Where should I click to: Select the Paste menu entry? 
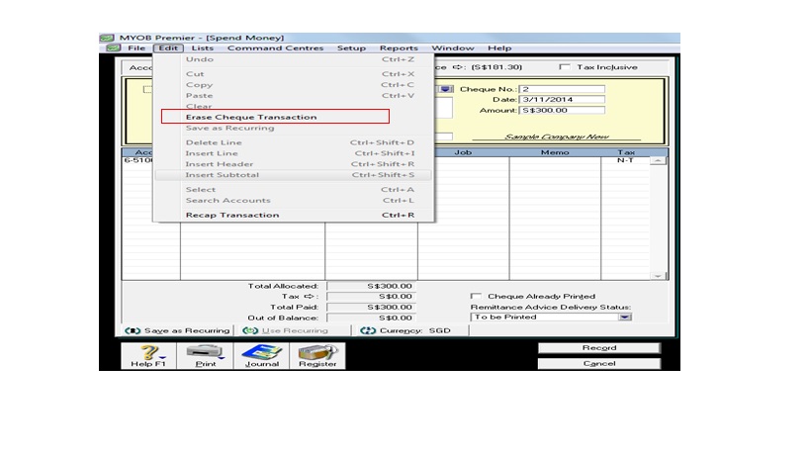294,96
